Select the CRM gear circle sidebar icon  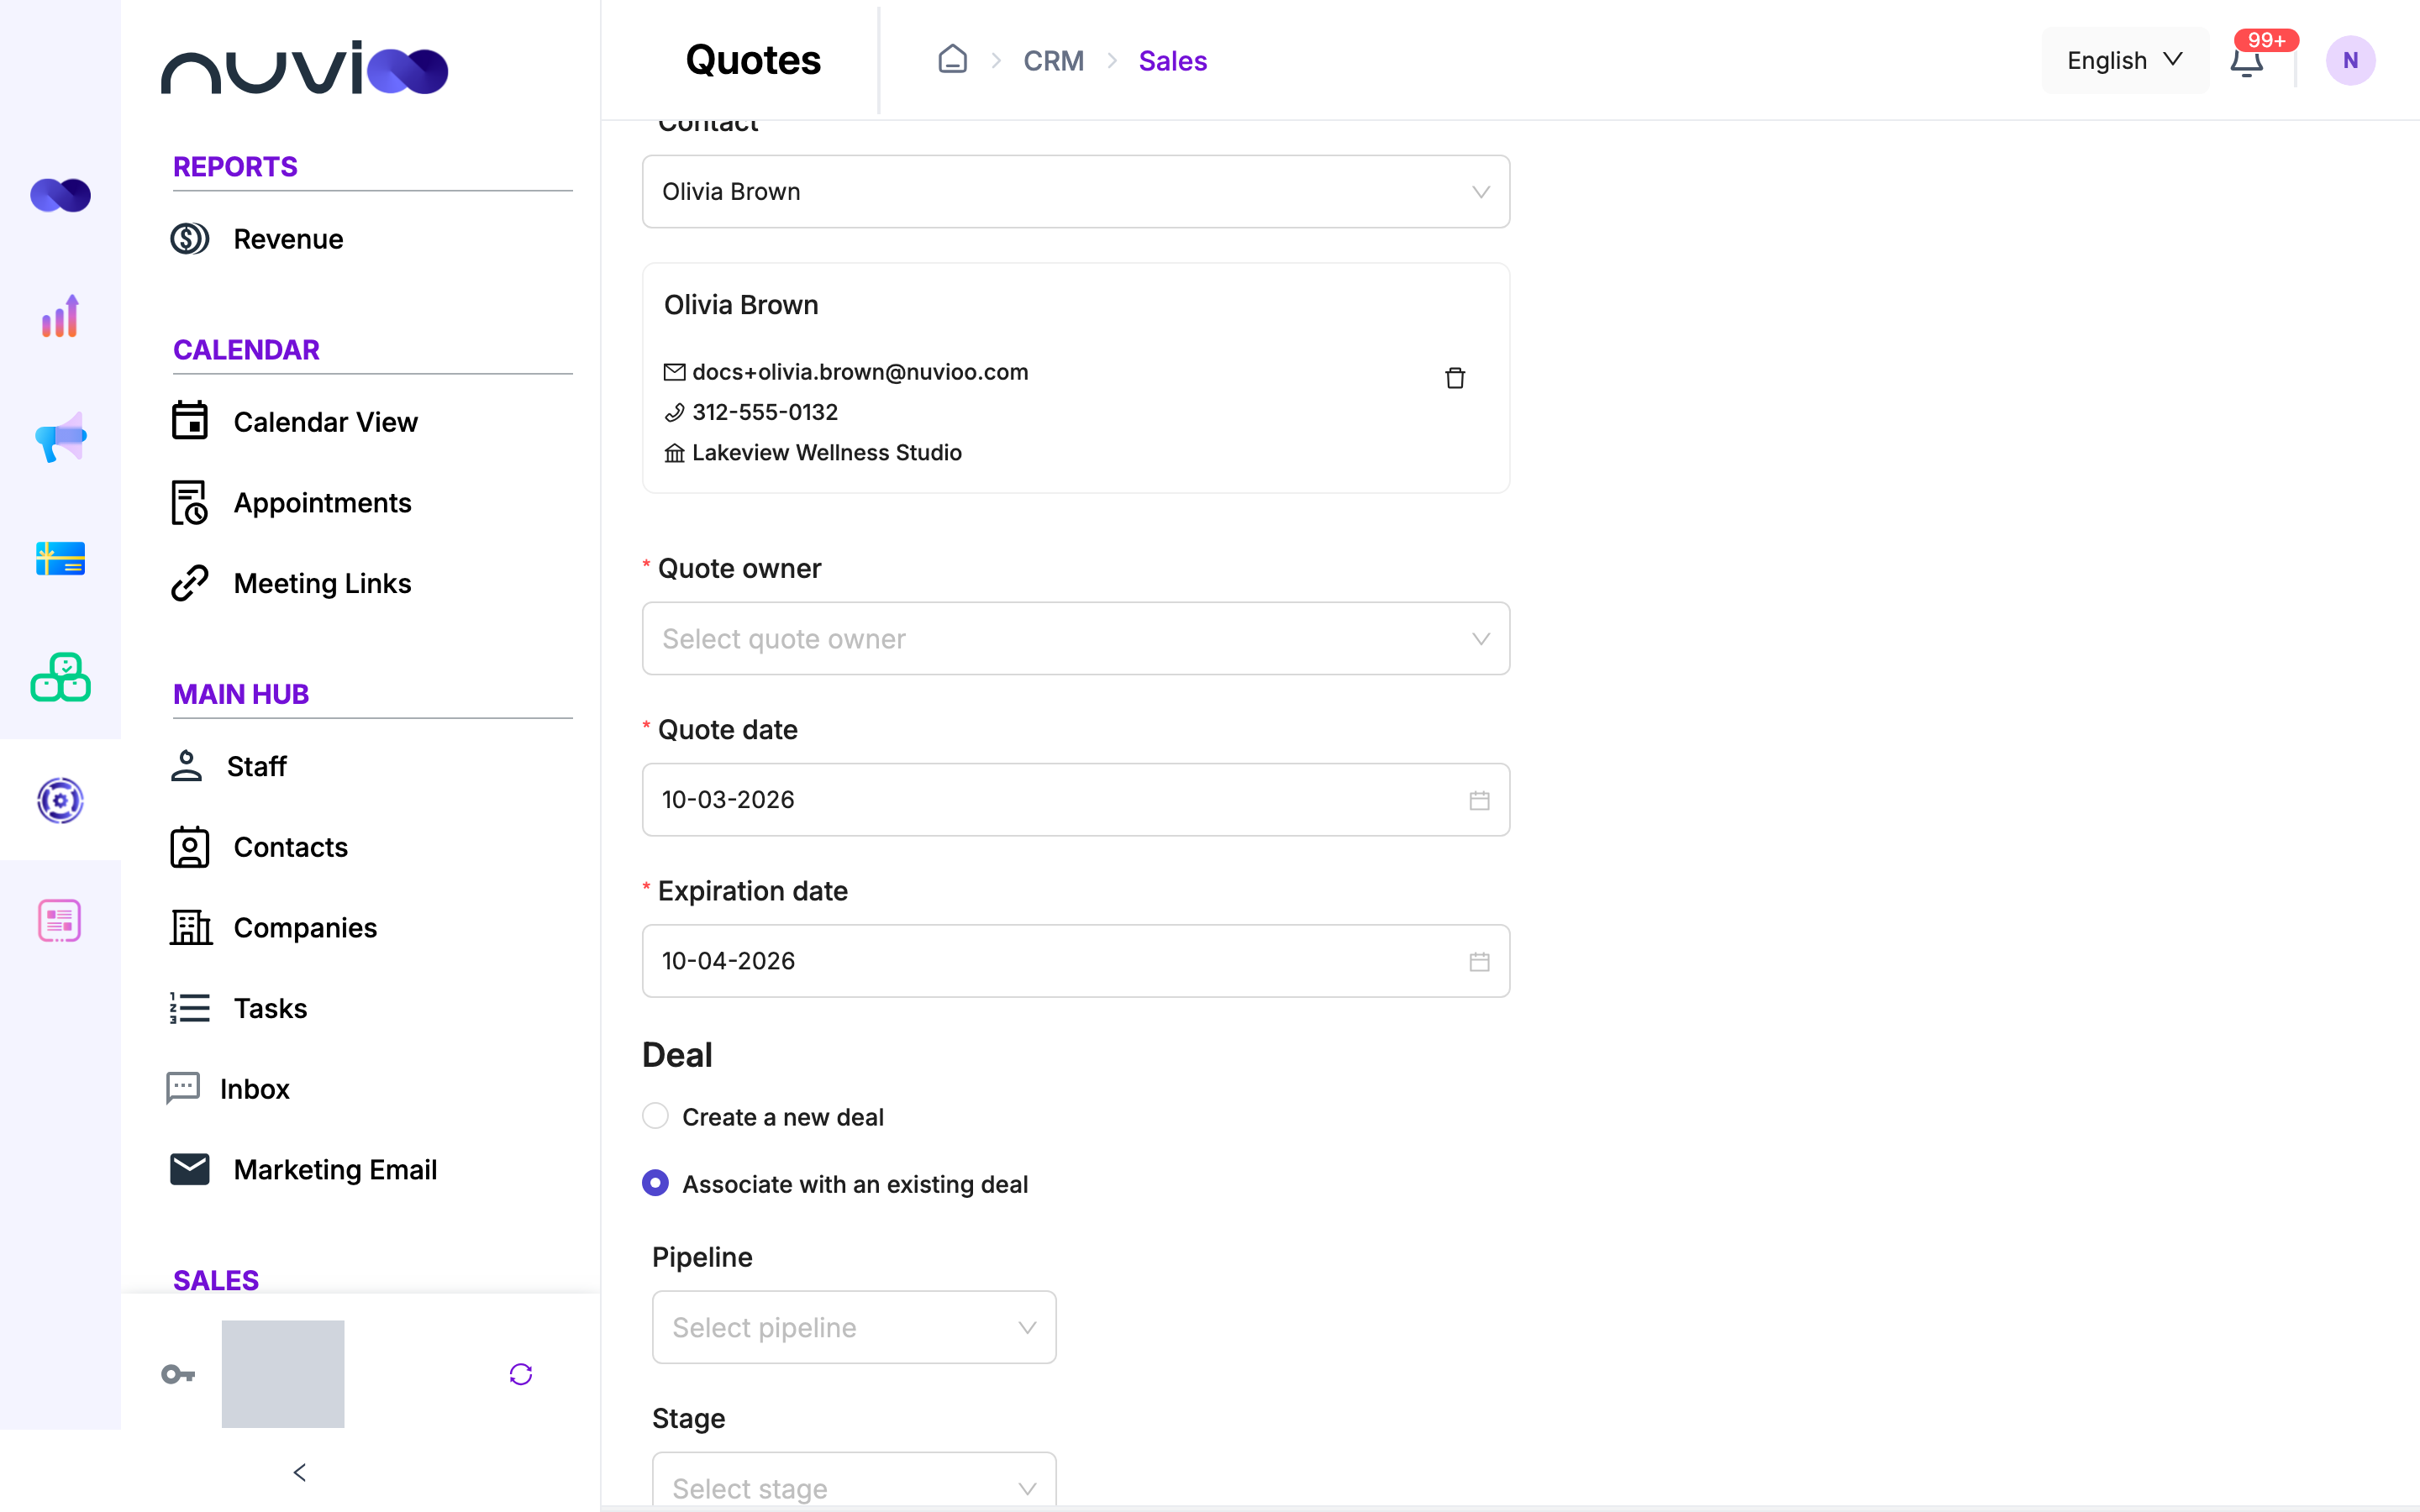pos(60,800)
